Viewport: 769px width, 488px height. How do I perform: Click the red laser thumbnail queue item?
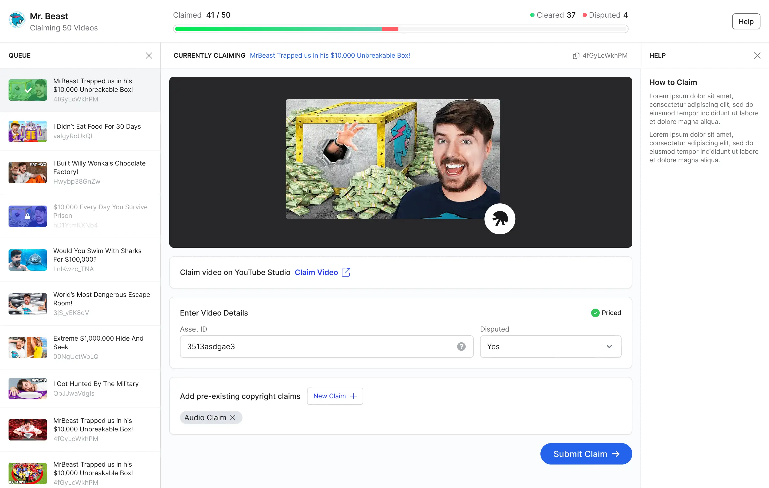(x=80, y=430)
